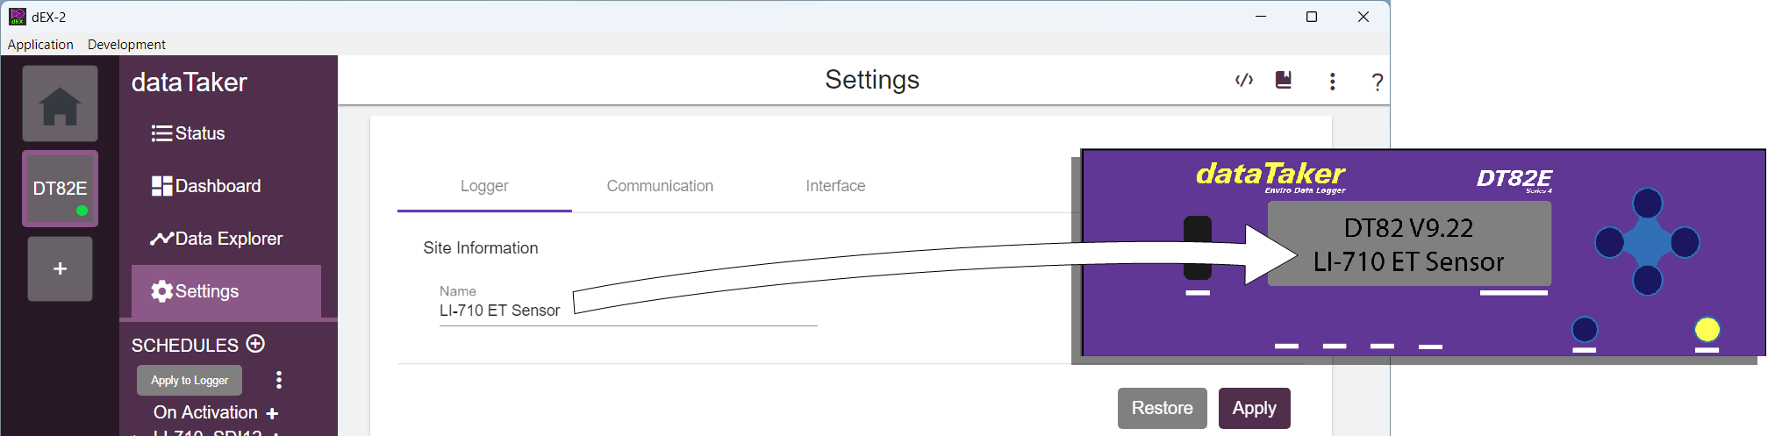The image size is (1775, 436).
Task: Switch to the Communication tab
Action: pos(660,186)
